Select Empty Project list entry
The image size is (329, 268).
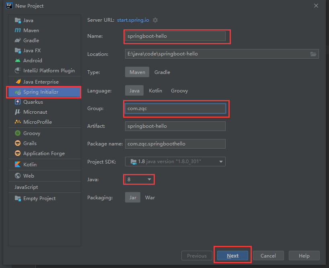pos(45,198)
